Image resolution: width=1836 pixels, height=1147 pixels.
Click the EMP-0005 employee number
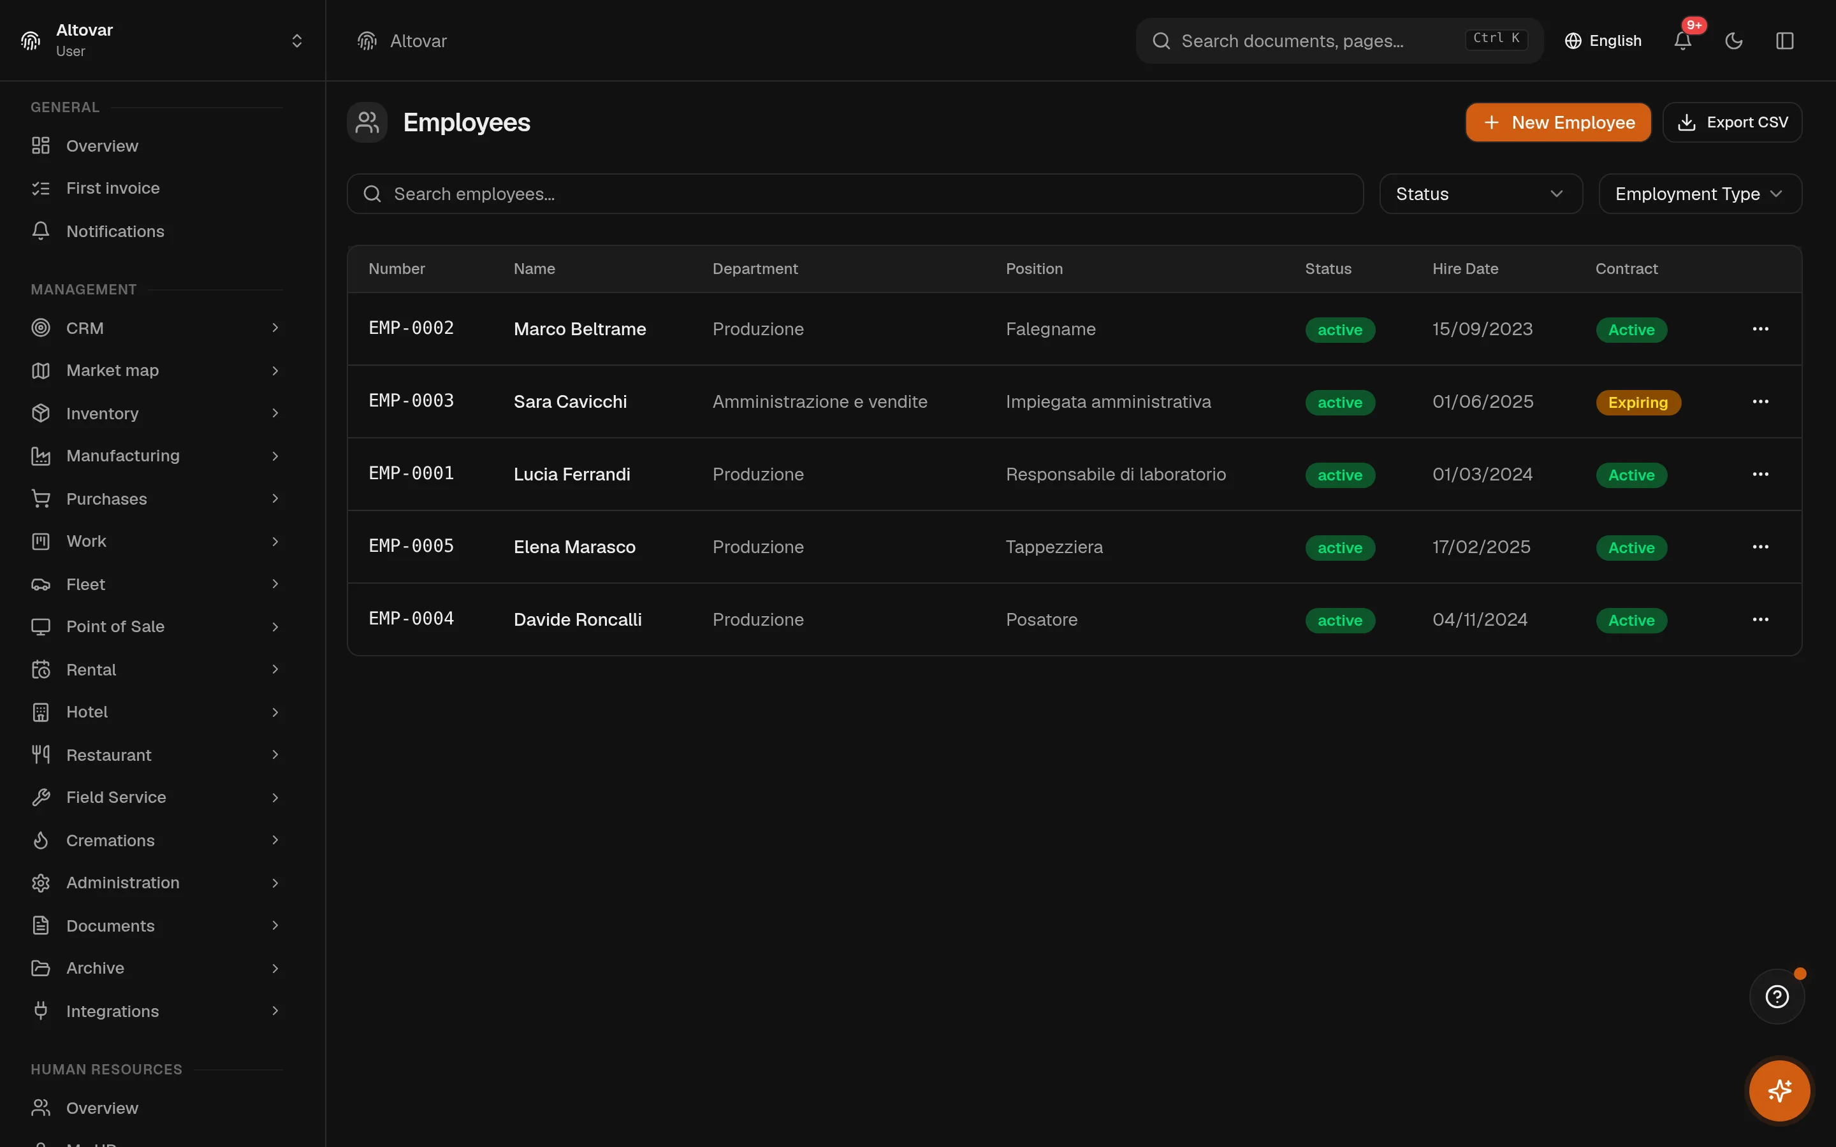click(x=411, y=546)
